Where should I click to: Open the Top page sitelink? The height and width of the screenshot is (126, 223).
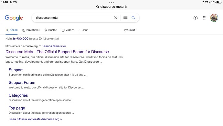tap(17, 108)
